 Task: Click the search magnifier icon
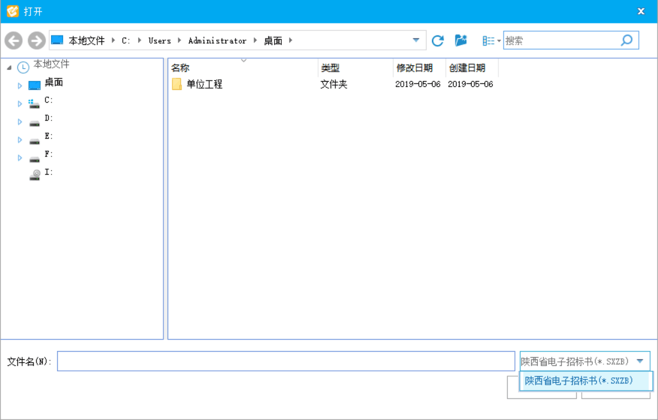click(626, 40)
